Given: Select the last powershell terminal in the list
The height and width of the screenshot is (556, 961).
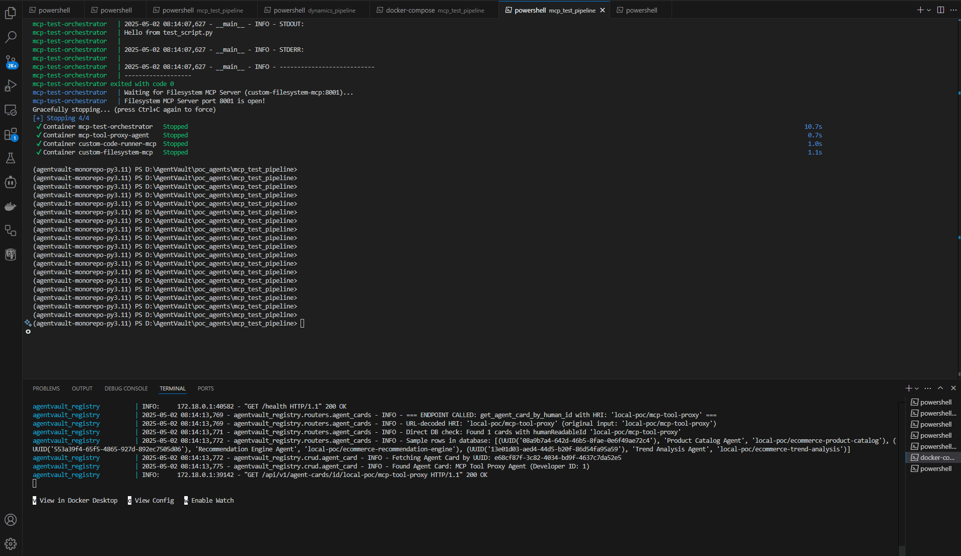Looking at the screenshot, I should pyautogui.click(x=933, y=468).
